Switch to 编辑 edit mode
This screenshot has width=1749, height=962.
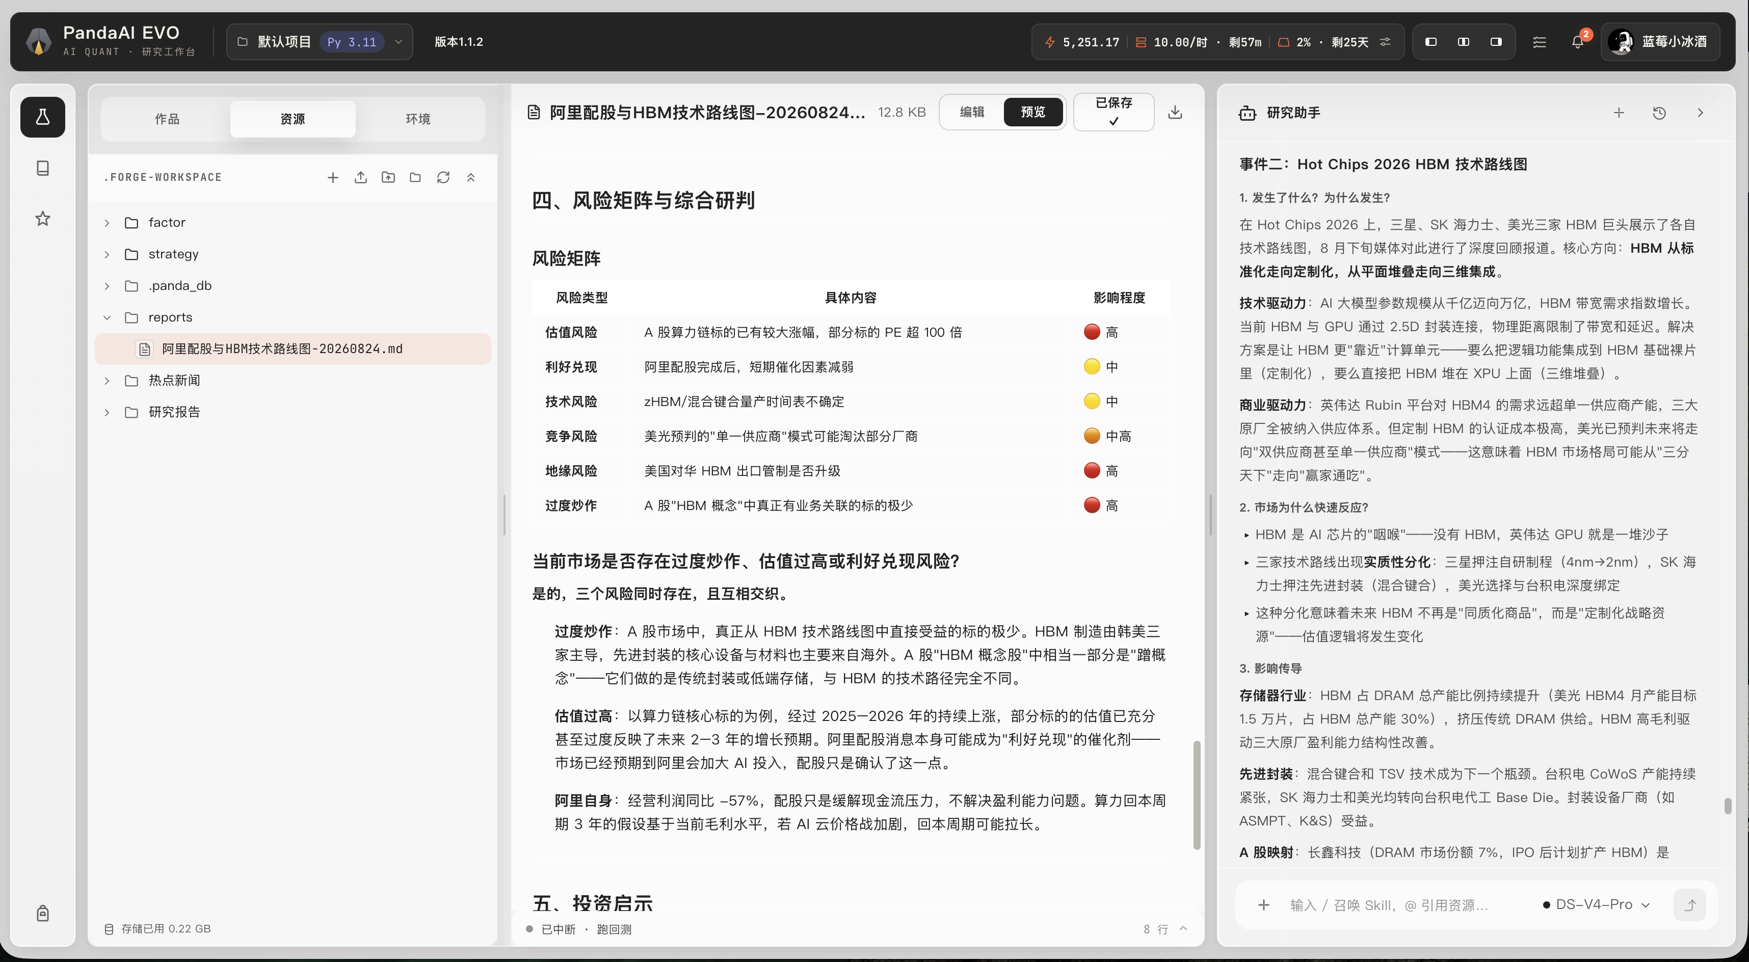[972, 112]
